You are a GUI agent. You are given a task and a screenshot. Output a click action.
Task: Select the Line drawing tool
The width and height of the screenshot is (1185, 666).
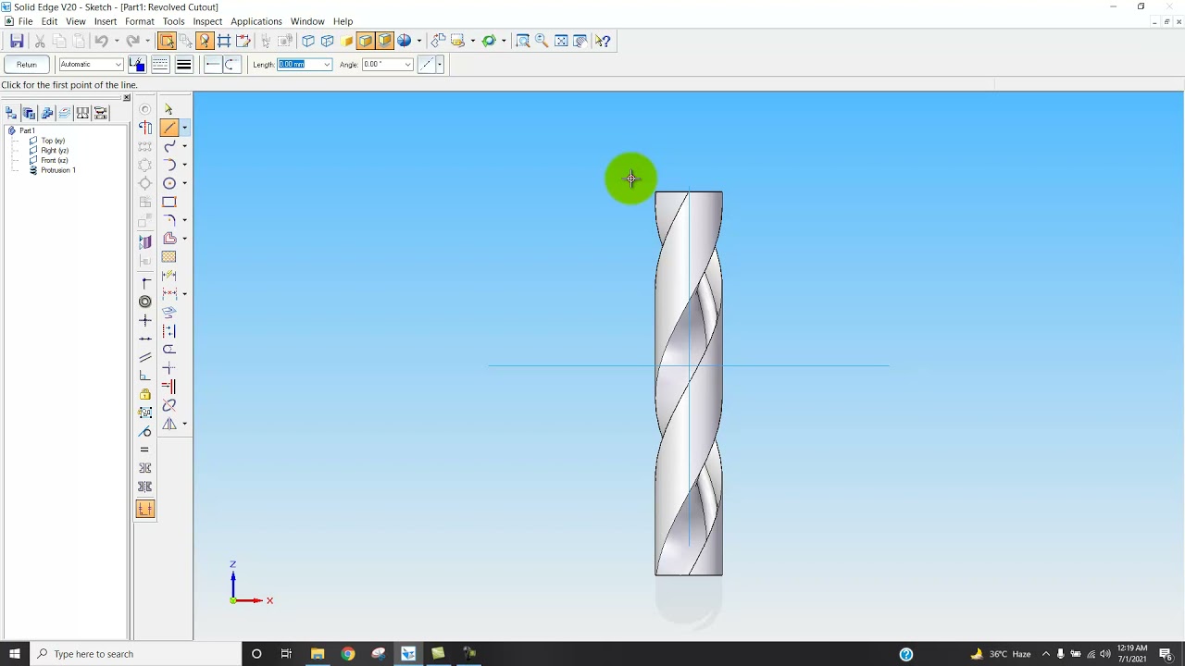coord(168,128)
